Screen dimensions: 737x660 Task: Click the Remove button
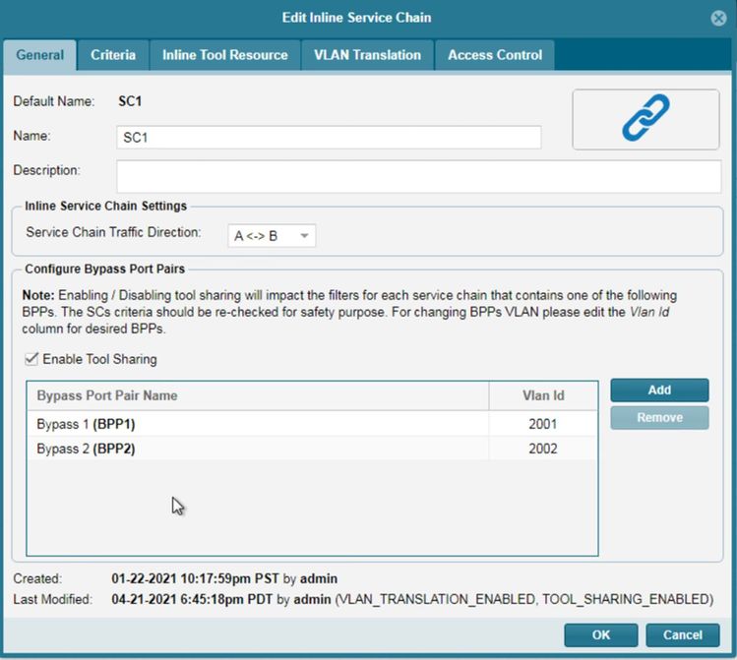pyautogui.click(x=659, y=418)
